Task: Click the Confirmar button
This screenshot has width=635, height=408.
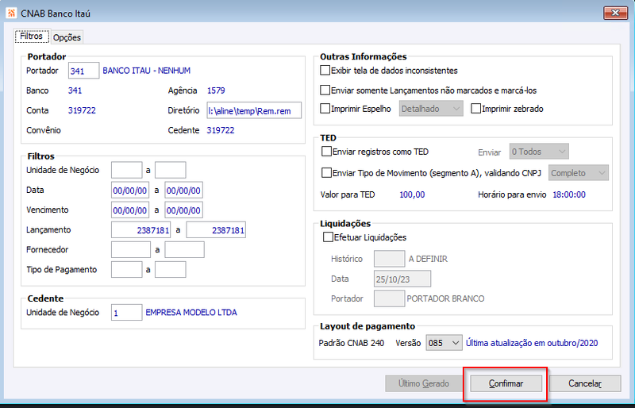Action: [506, 383]
